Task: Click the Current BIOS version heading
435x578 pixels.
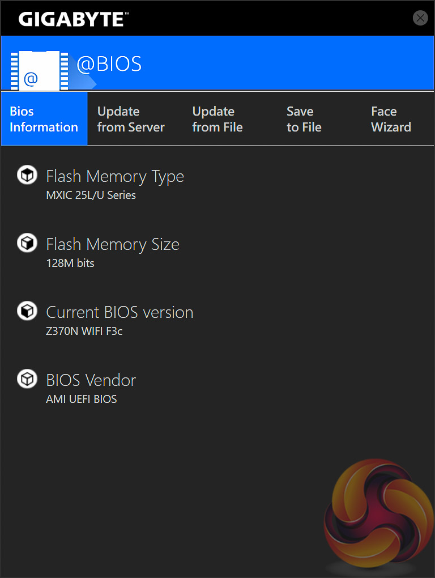Action: coord(120,312)
